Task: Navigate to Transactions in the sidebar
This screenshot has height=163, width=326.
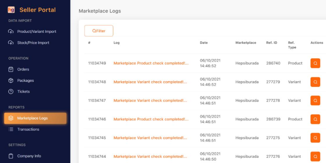Action: pyautogui.click(x=28, y=129)
